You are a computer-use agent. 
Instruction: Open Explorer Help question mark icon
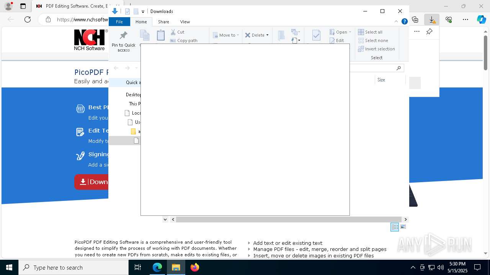pyautogui.click(x=404, y=22)
